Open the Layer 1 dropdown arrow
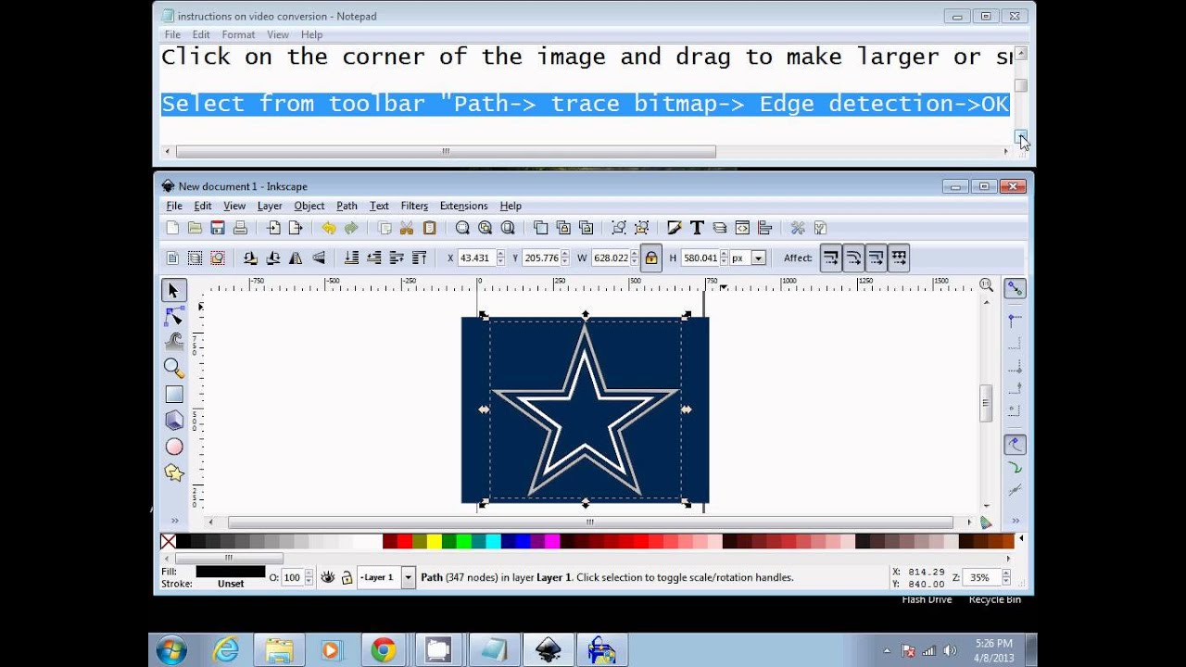Viewport: 1186px width, 667px height. (x=408, y=577)
